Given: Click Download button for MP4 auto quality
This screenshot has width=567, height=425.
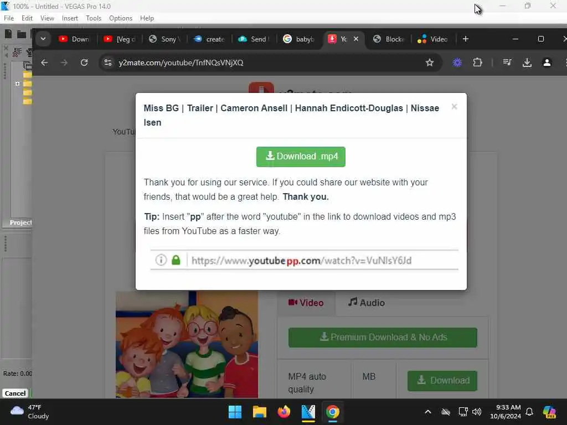Looking at the screenshot, I should pos(442,381).
